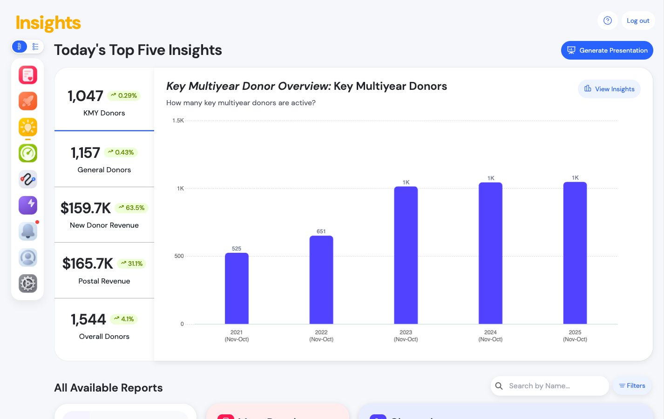Viewport: 664px width, 419px height.
Task: Open the green speedometer gauge icon
Action: click(x=28, y=153)
